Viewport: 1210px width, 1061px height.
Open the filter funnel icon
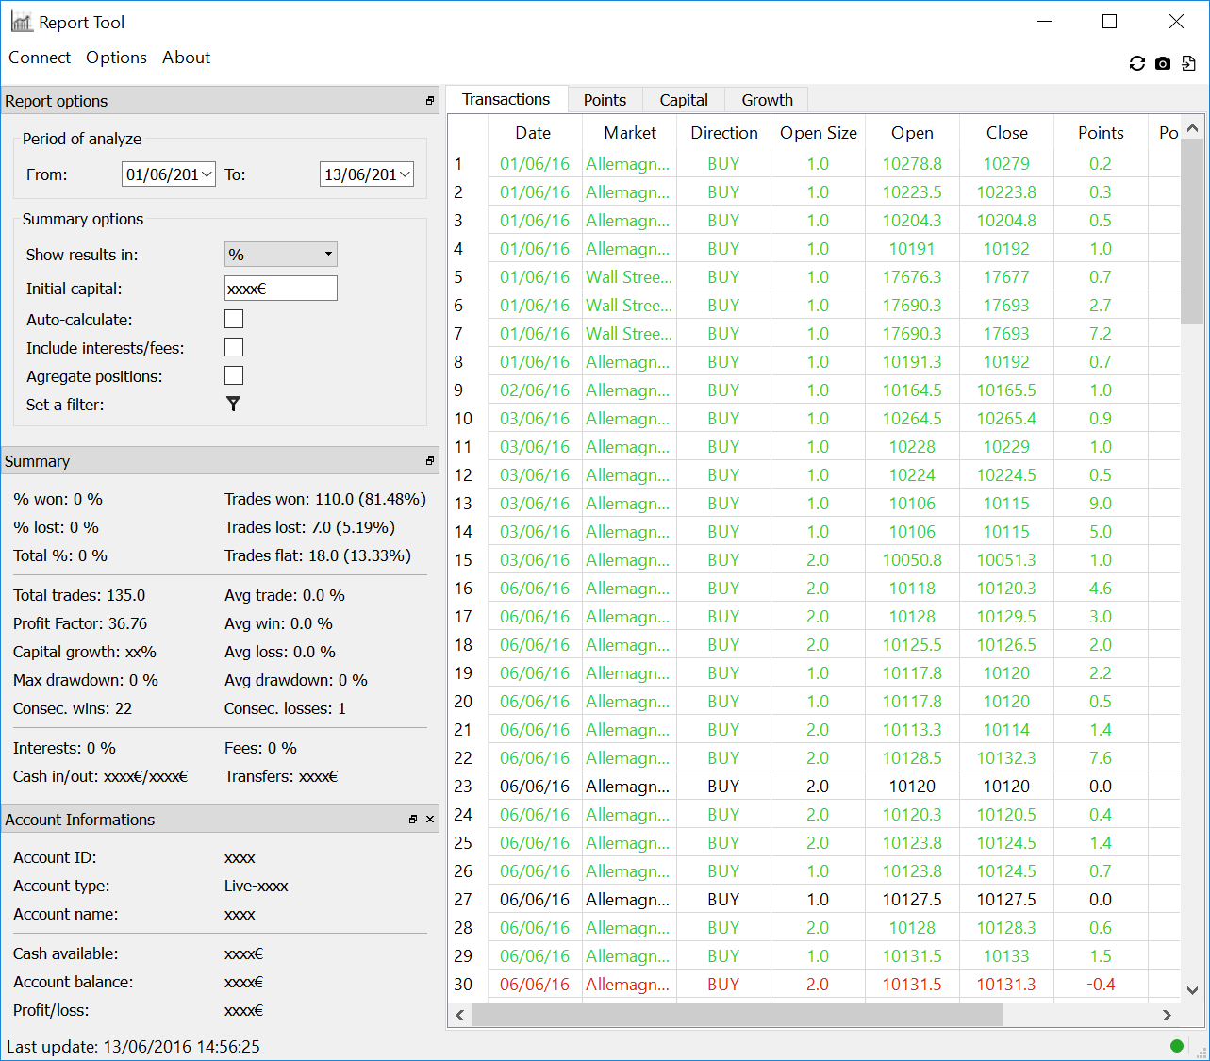click(233, 404)
